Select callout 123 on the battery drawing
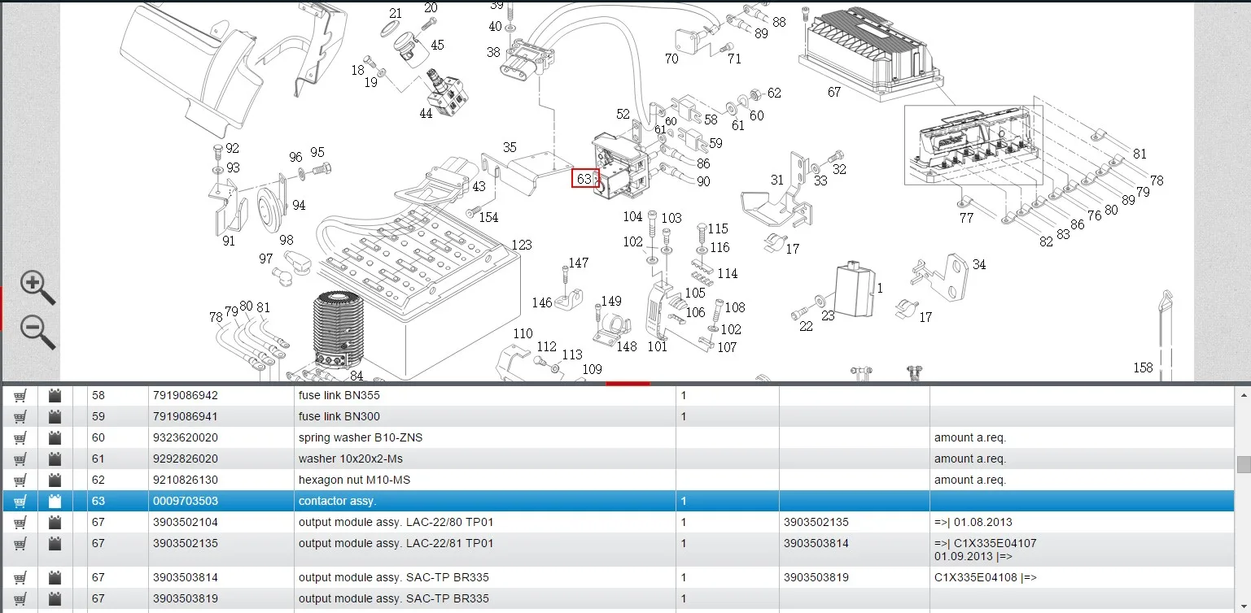Viewport: 1251px width, 613px height. tap(522, 245)
